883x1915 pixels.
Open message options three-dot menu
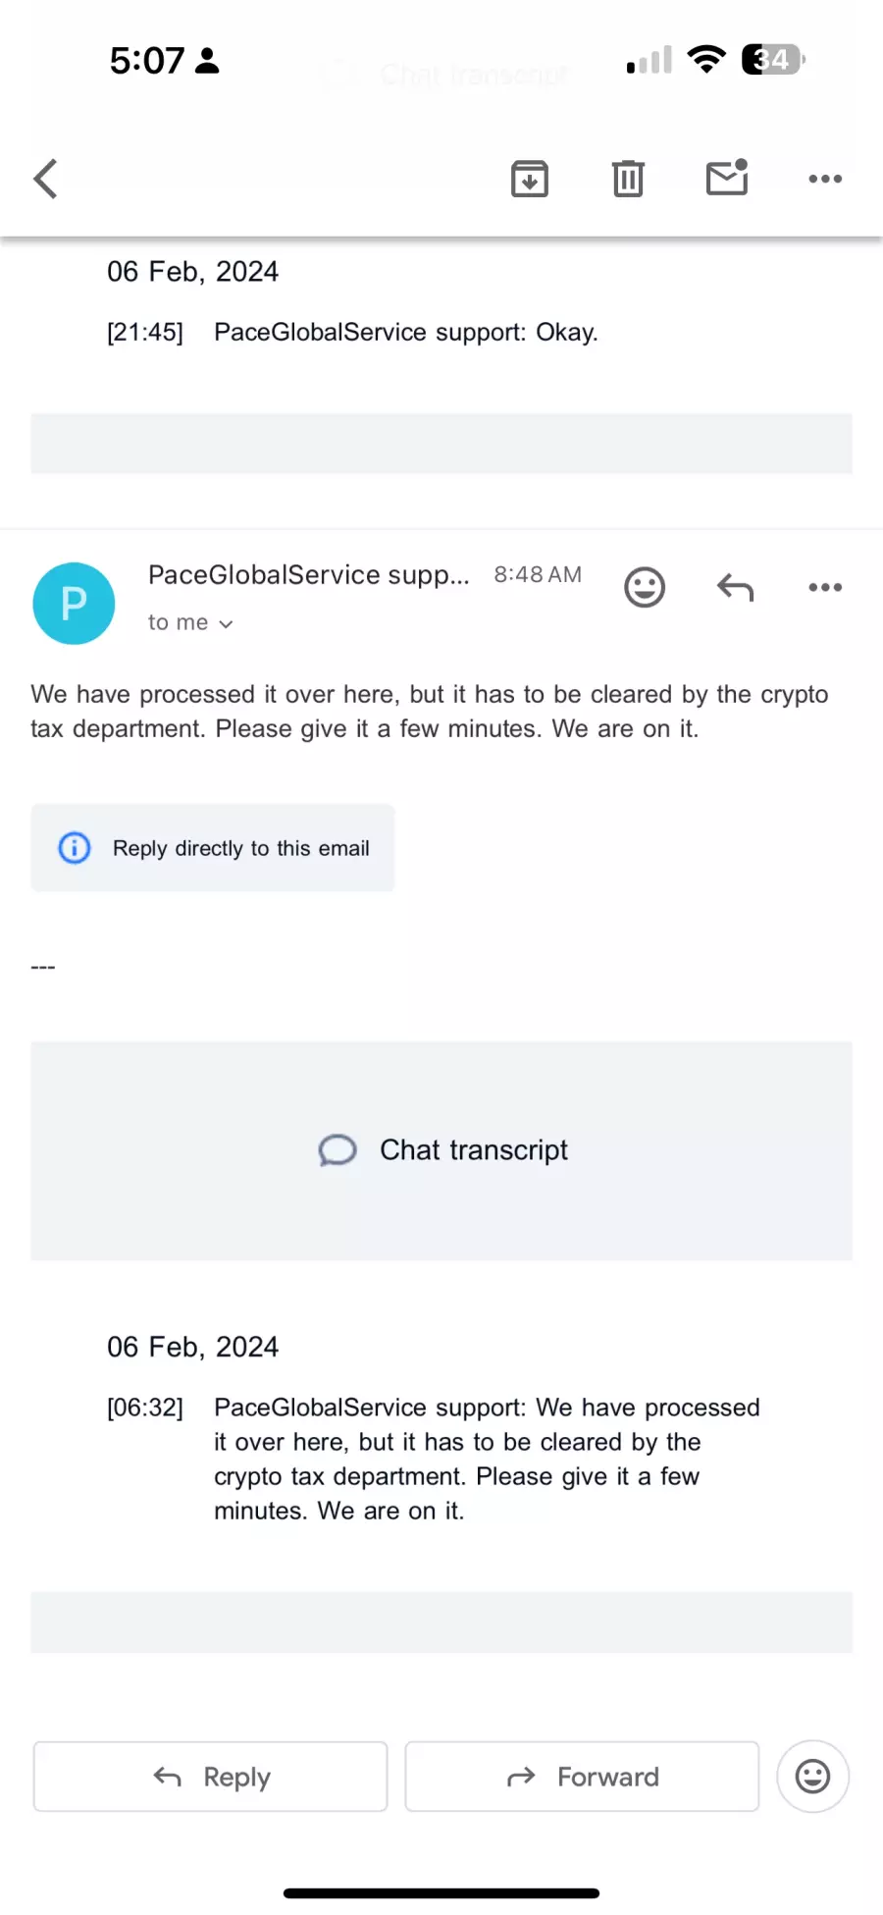click(x=825, y=587)
